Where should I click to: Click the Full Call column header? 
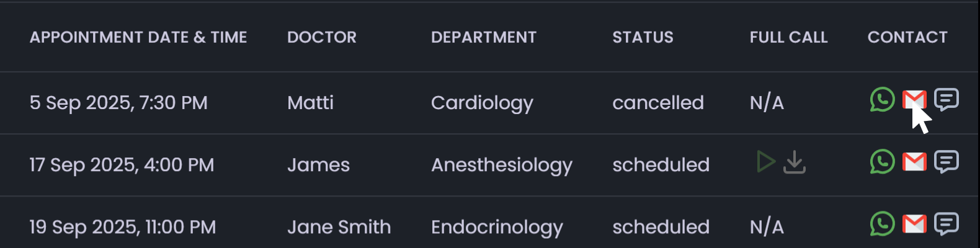point(788,37)
